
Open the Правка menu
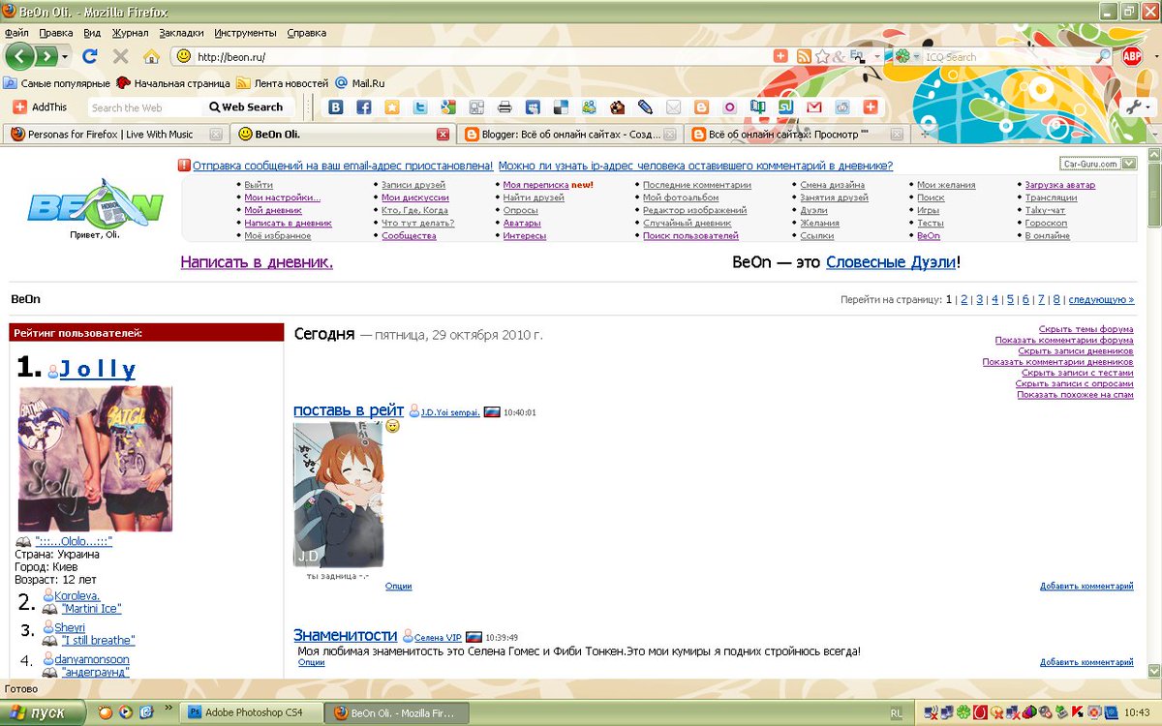(56, 33)
